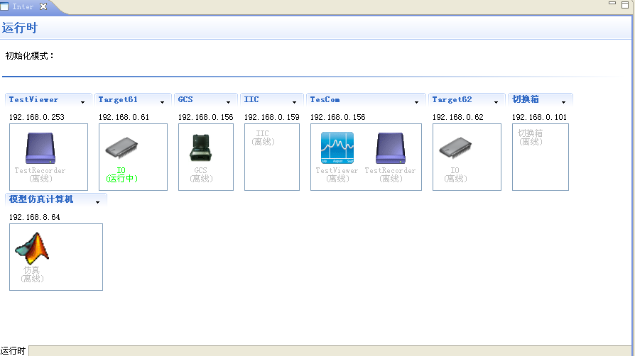Click the offline IIC item

(x=263, y=138)
